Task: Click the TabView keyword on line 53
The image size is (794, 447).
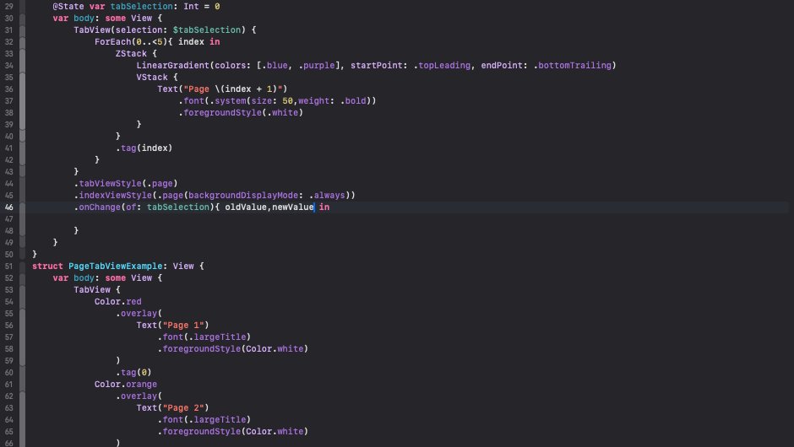Action: [92, 290]
